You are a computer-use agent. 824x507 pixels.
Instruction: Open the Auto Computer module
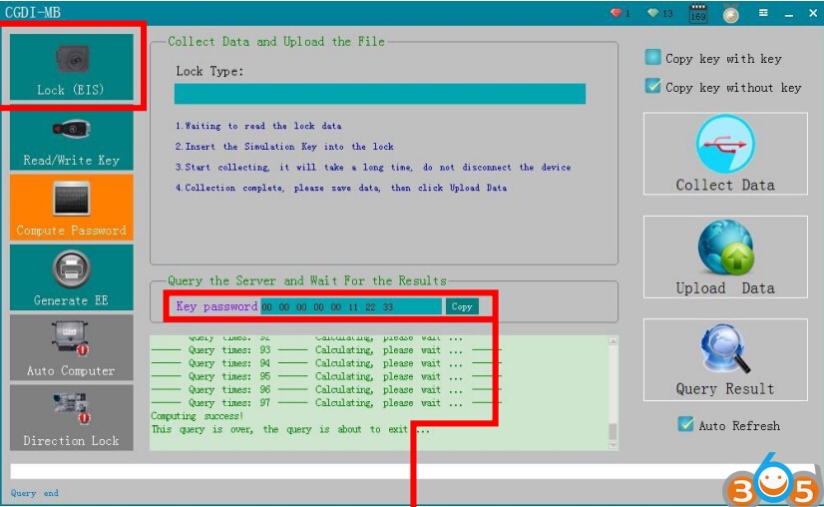(72, 347)
